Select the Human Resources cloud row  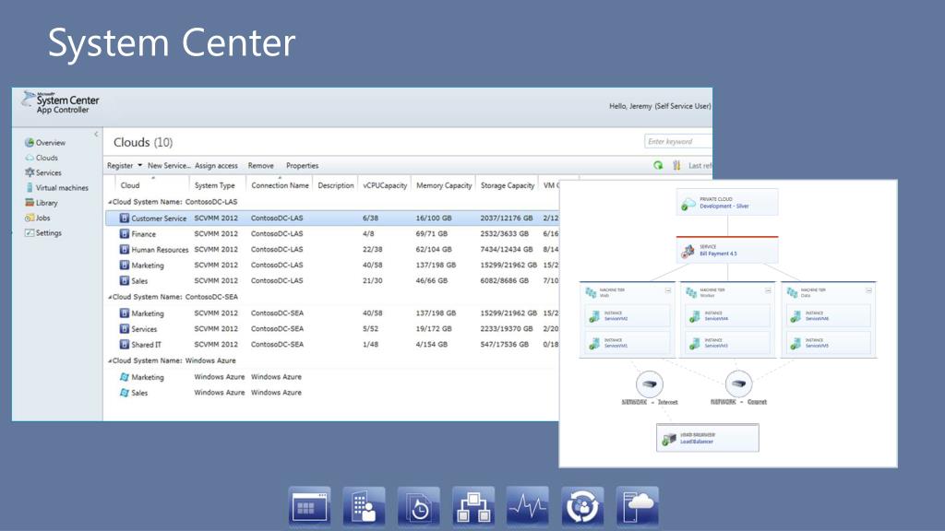tap(332, 249)
